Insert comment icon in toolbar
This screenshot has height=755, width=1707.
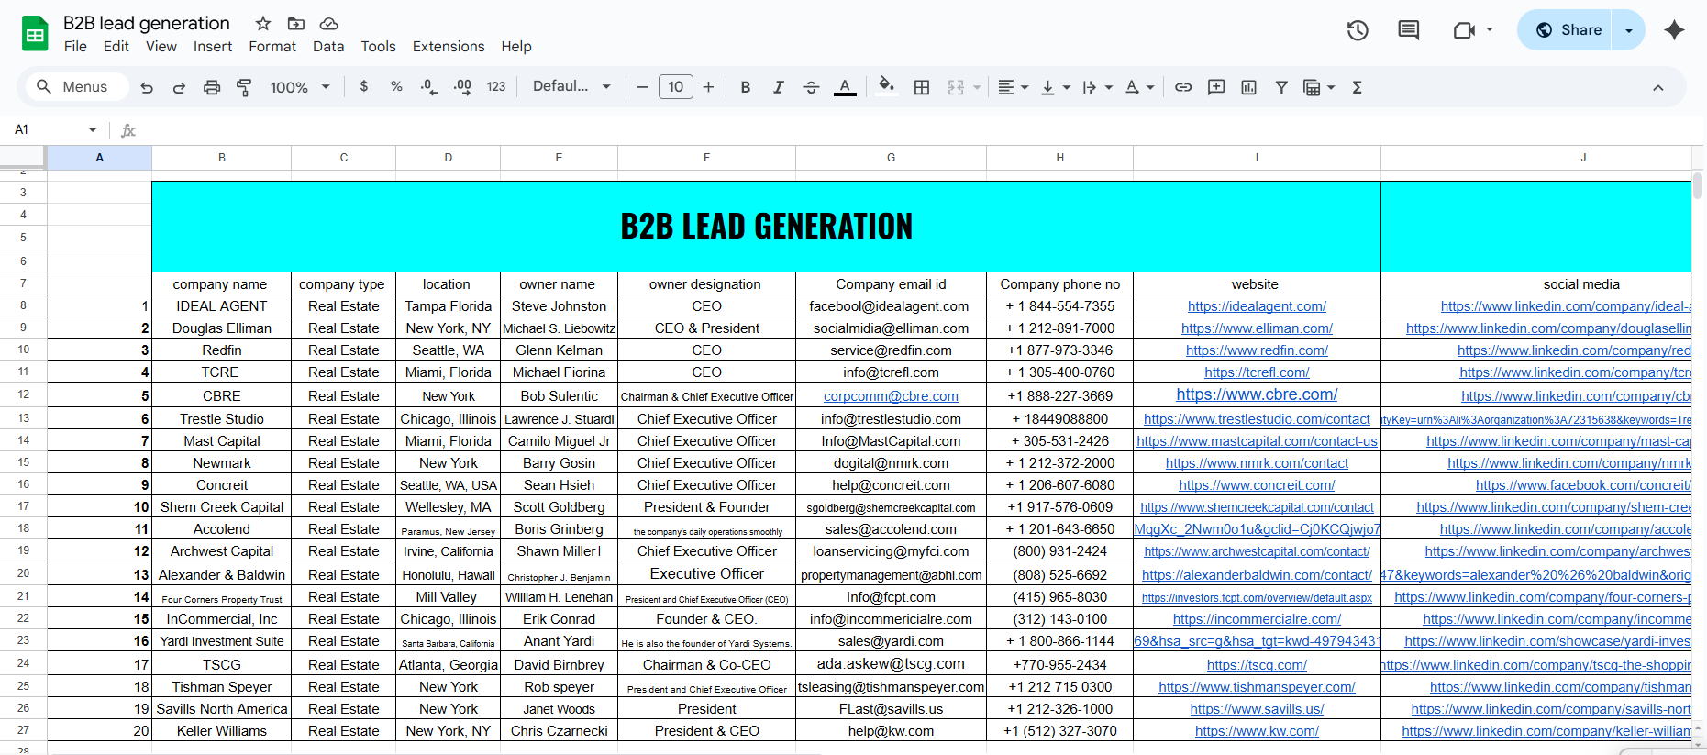tap(1216, 87)
